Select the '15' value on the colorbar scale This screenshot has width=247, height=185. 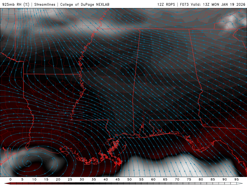pos(46,179)
